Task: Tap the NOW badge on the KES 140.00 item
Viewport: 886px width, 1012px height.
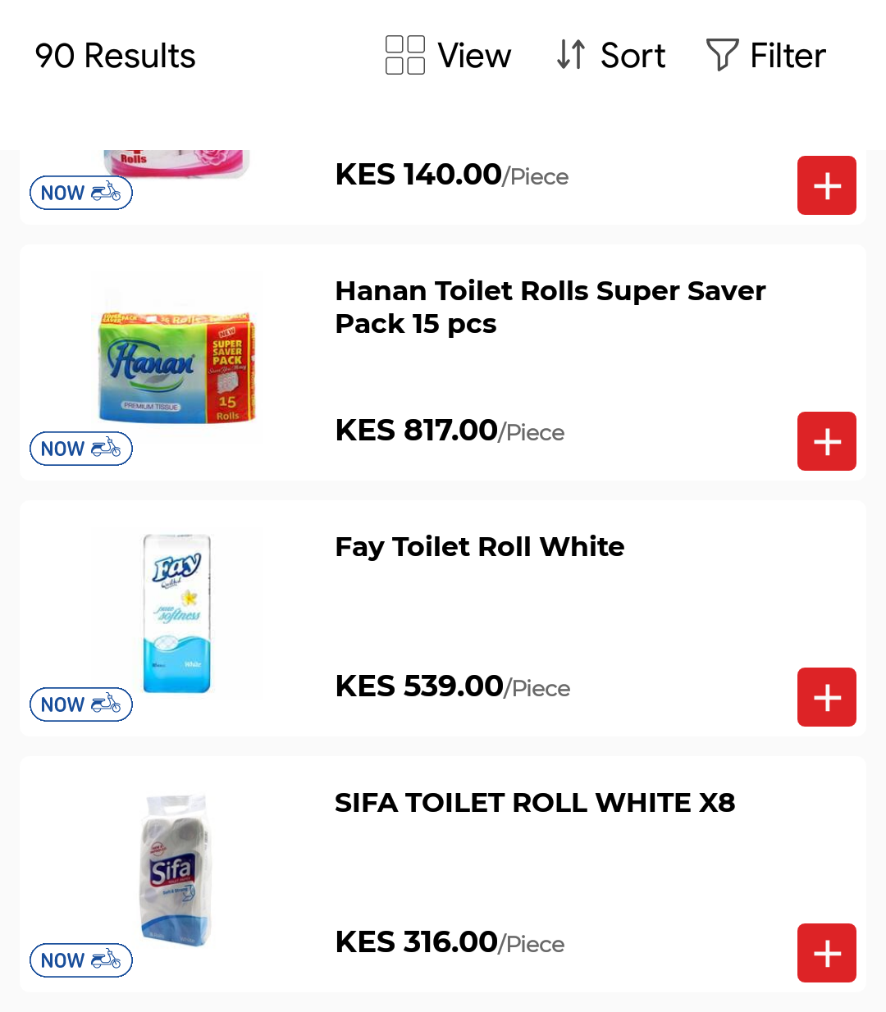Action: click(x=81, y=193)
